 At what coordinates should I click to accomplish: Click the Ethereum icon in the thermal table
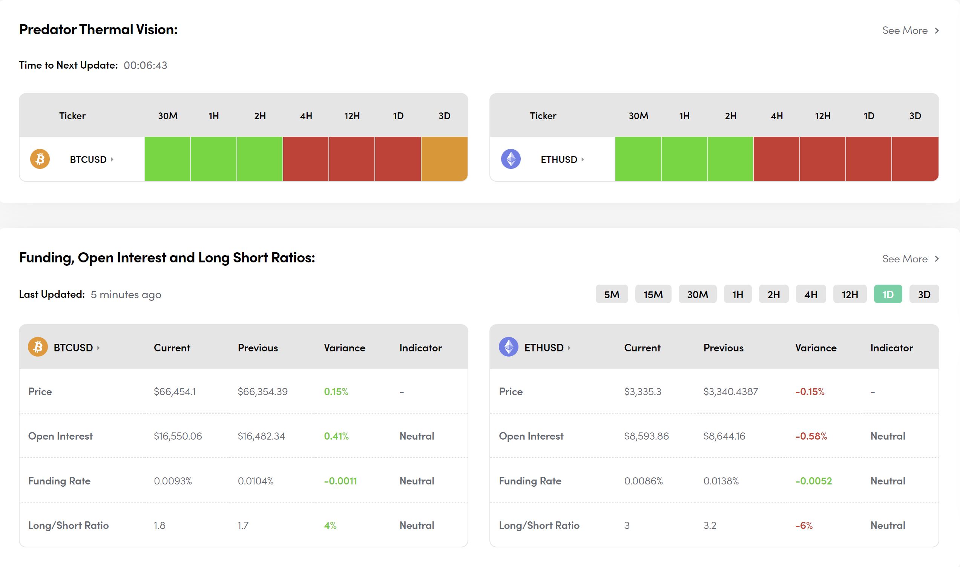[x=511, y=159]
